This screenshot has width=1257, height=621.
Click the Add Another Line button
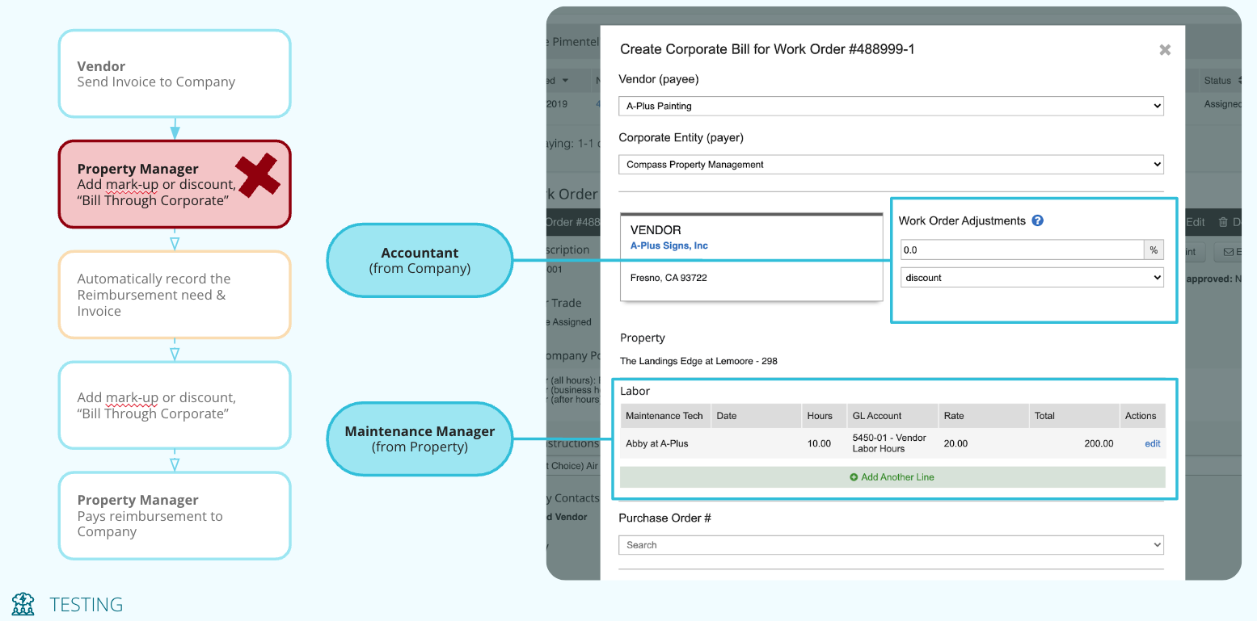point(892,477)
